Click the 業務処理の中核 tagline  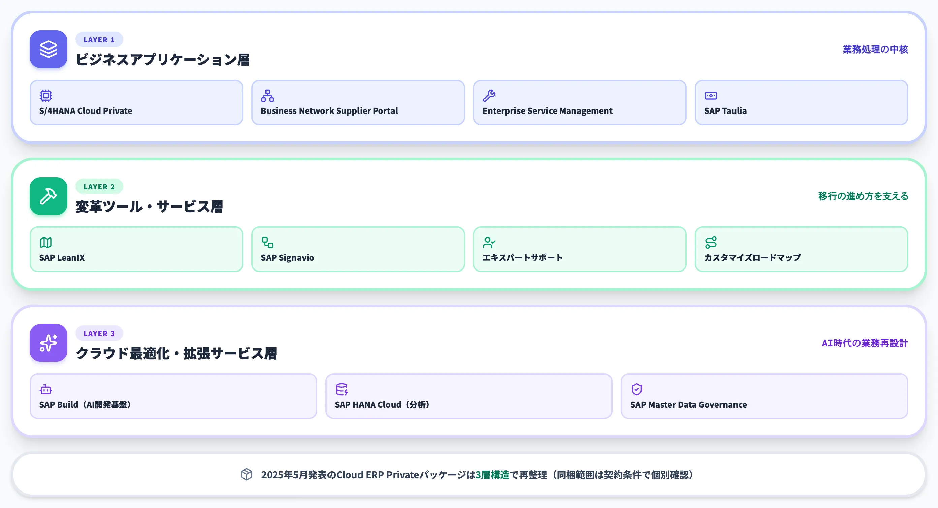(875, 49)
